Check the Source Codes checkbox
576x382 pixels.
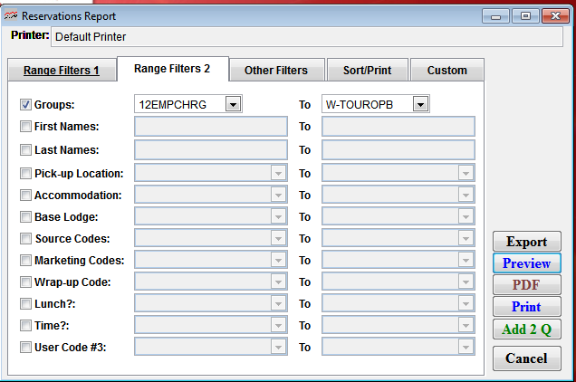pyautogui.click(x=25, y=238)
